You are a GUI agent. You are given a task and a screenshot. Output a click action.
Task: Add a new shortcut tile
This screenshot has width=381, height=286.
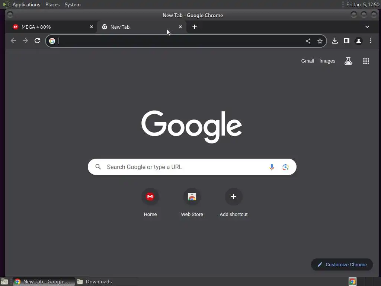tap(234, 203)
